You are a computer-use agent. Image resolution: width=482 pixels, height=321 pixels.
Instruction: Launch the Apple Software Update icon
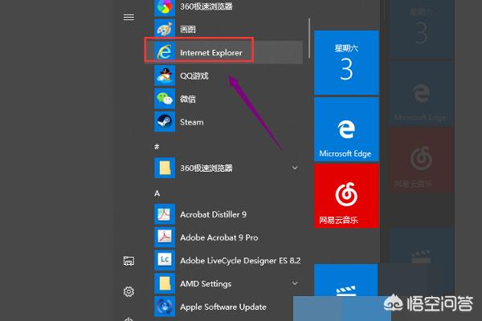coord(165,307)
